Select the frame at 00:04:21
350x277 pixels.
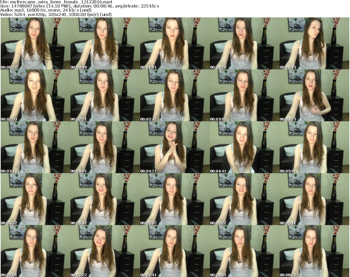tap(175, 148)
